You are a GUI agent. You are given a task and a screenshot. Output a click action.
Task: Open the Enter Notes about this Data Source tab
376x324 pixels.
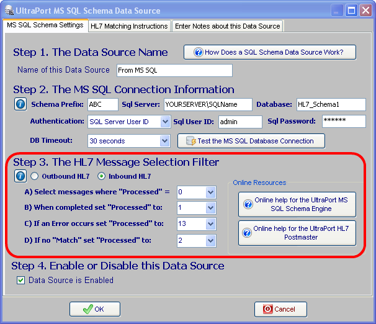(x=227, y=26)
